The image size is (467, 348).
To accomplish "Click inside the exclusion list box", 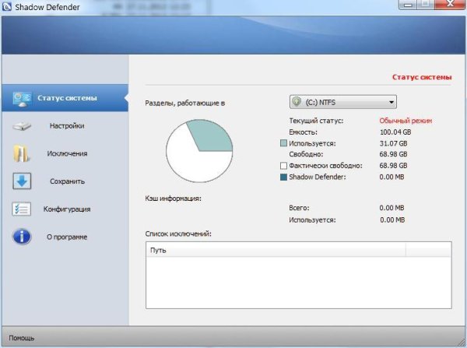I will click(299, 282).
